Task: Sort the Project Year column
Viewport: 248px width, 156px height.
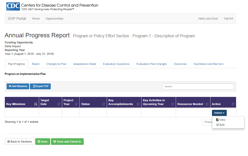Action: pyautogui.click(x=76, y=104)
